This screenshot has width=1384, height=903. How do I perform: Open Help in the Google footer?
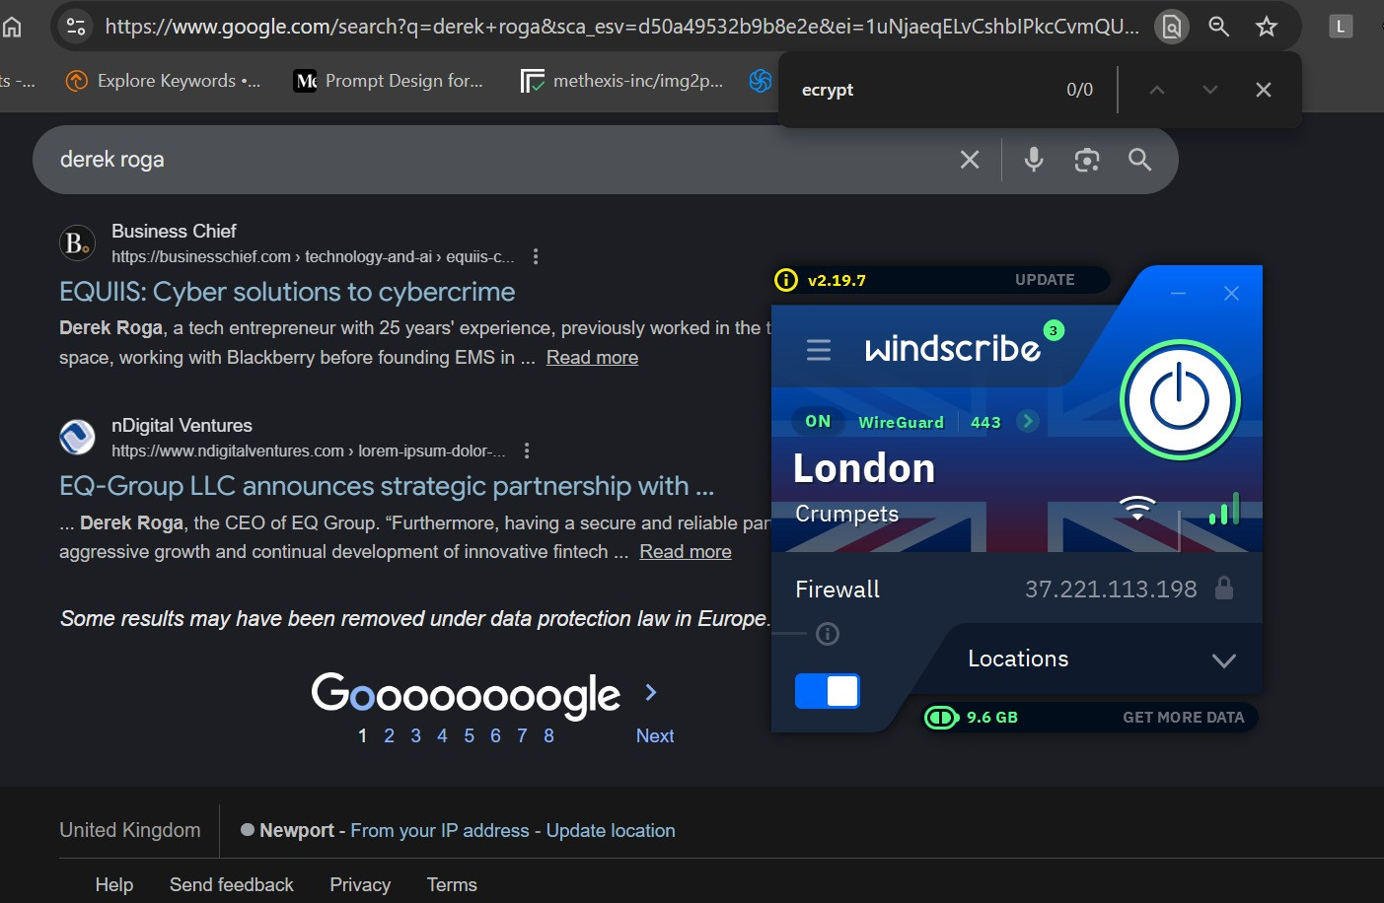[114, 884]
